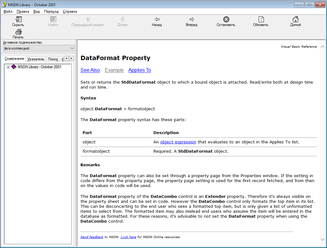
Task: Open the Файл menu
Action: 8,11
